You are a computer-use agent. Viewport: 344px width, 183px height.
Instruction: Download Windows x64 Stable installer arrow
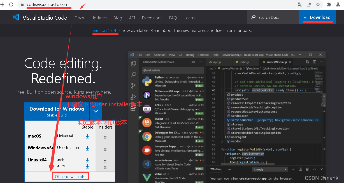point(87,148)
